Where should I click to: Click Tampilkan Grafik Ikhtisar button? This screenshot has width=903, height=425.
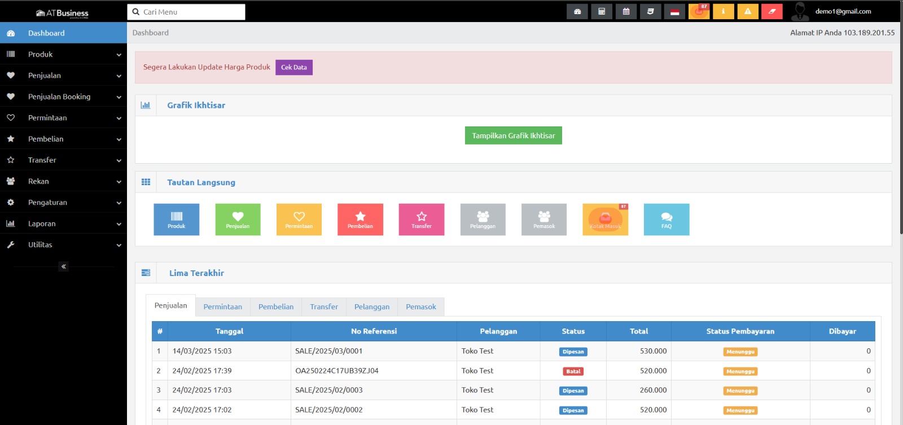pyautogui.click(x=514, y=135)
